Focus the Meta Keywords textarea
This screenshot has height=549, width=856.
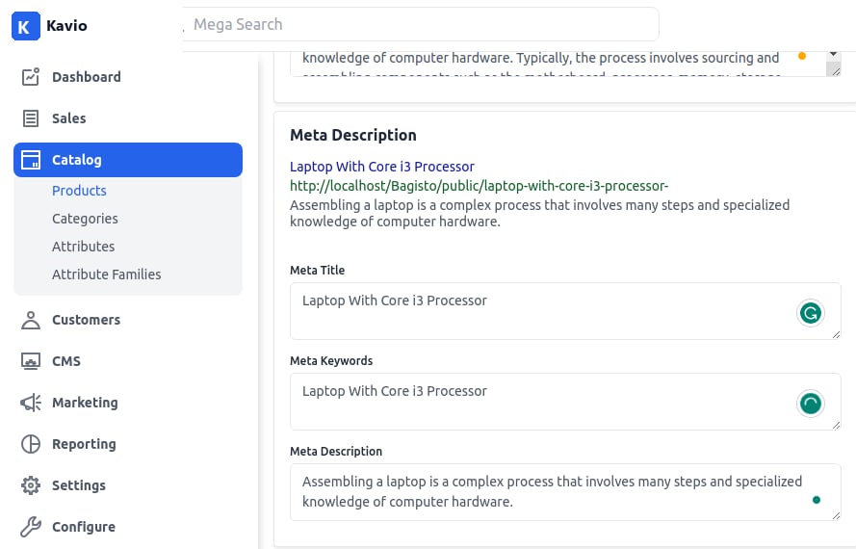click(565, 402)
